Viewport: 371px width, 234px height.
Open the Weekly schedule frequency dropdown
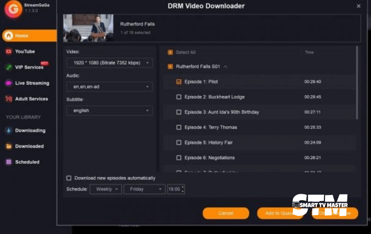(x=105, y=189)
